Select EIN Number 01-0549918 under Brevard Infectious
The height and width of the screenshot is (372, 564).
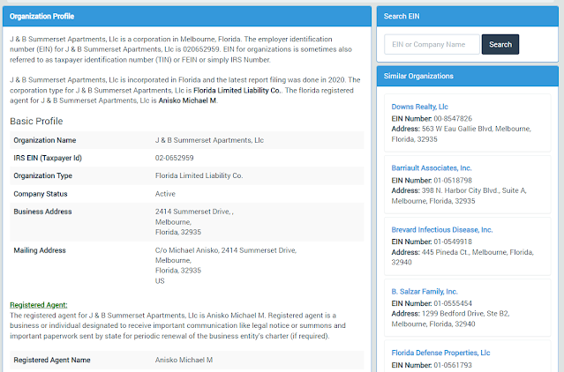tap(453, 242)
